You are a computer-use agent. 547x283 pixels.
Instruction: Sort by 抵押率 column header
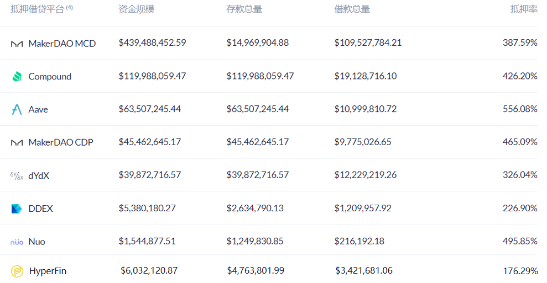coord(524,9)
